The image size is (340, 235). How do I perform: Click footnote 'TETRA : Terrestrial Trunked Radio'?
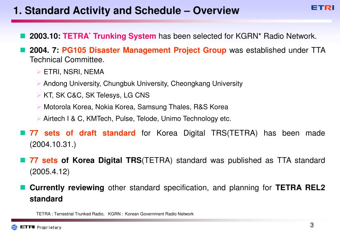point(70,214)
